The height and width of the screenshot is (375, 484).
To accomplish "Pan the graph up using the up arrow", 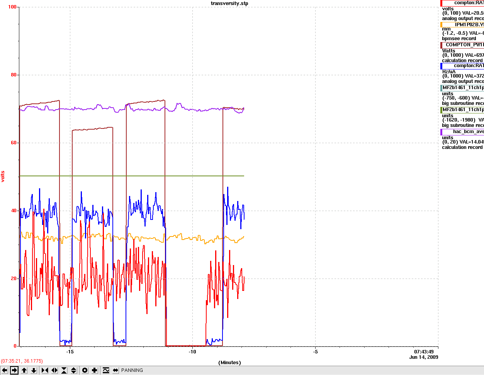I will tap(24, 370).
